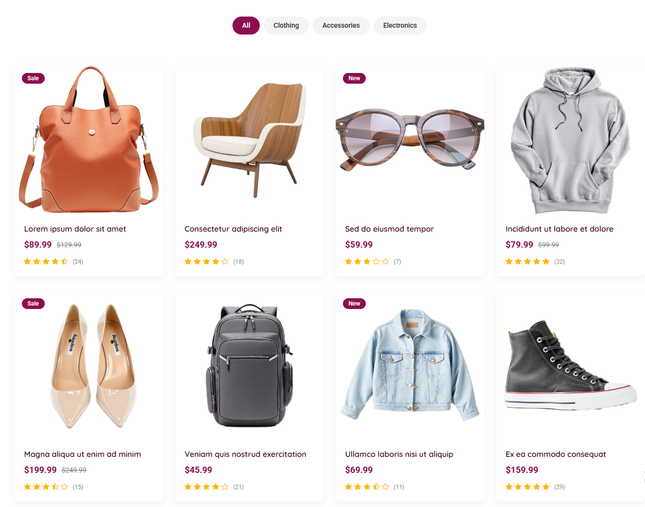Select the All filter tab
This screenshot has height=507, width=645.
click(246, 25)
